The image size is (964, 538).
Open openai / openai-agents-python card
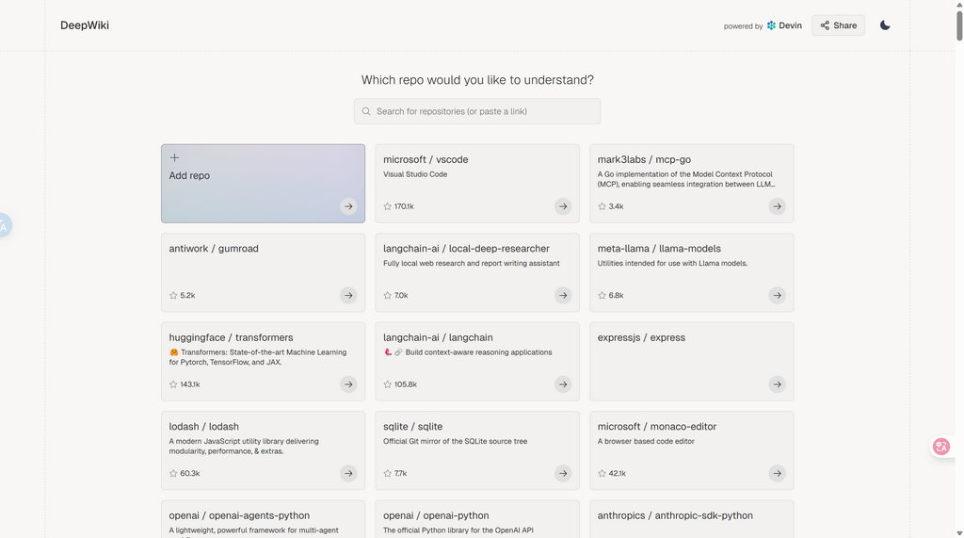click(x=264, y=519)
